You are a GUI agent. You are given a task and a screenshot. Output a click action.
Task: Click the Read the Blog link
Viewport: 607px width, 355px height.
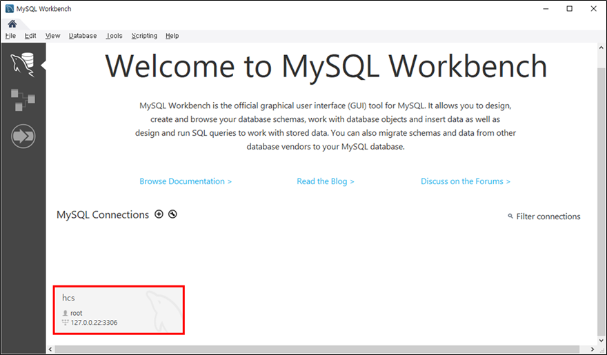click(x=325, y=181)
